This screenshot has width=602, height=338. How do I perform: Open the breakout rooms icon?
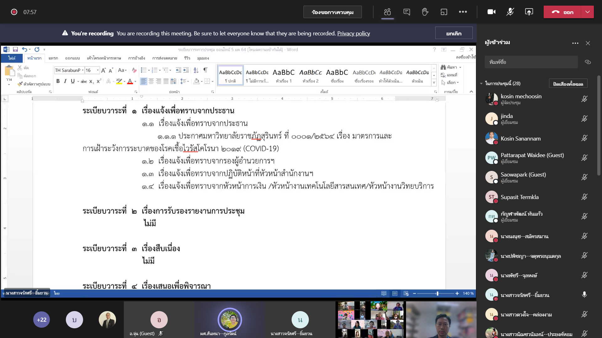pos(444,12)
